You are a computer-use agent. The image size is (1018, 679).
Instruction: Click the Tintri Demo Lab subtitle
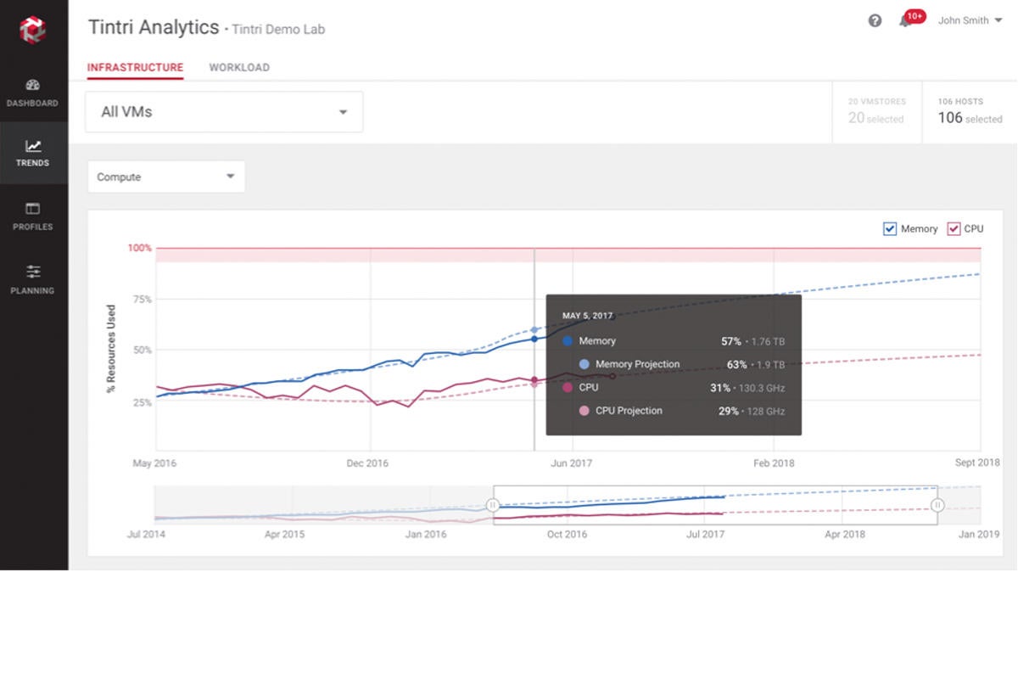click(x=278, y=30)
